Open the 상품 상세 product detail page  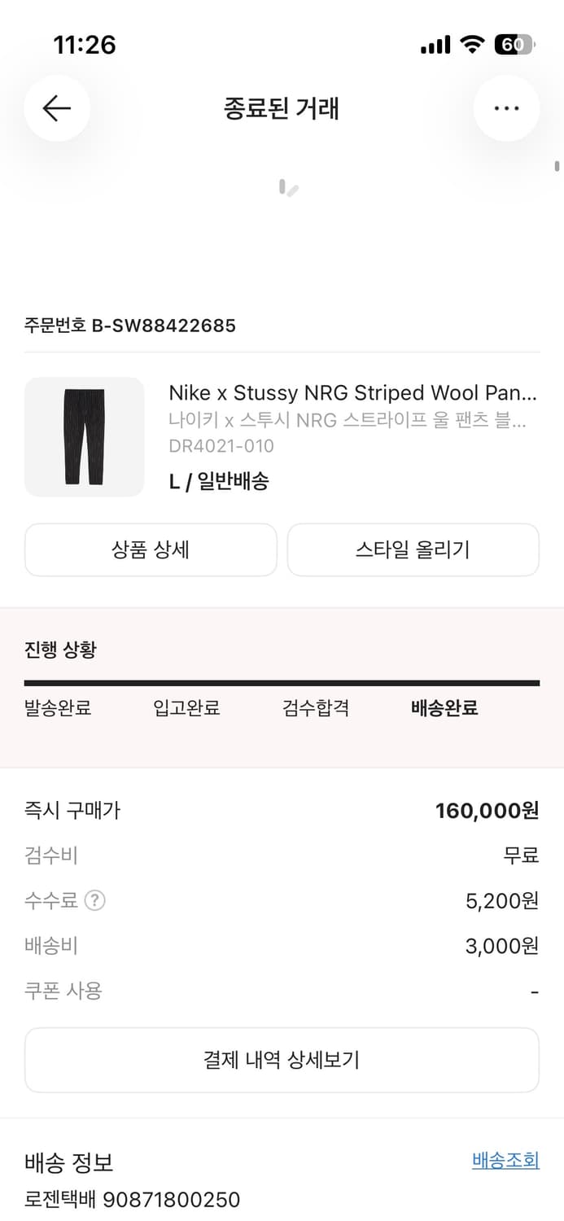[151, 549]
